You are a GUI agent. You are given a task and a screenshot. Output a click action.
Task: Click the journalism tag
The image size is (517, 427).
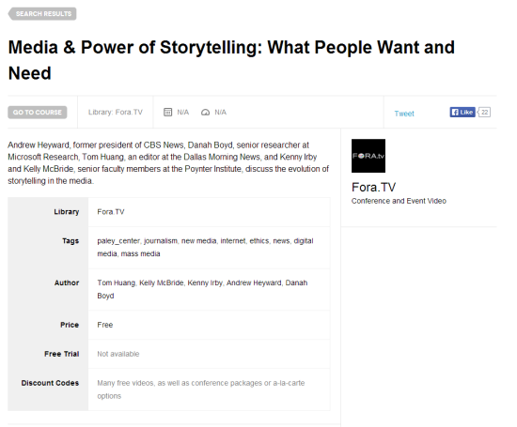[x=161, y=241]
